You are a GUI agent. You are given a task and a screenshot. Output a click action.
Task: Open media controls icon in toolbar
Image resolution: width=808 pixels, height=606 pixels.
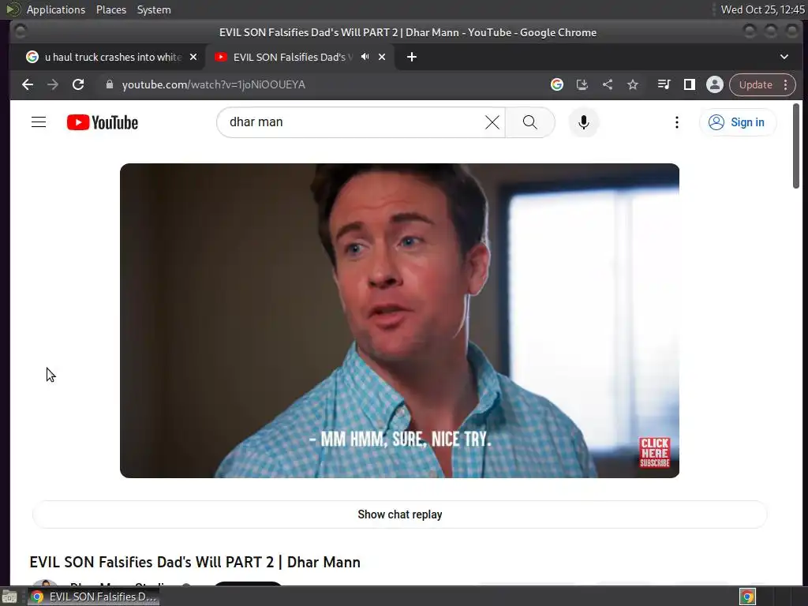tap(664, 84)
